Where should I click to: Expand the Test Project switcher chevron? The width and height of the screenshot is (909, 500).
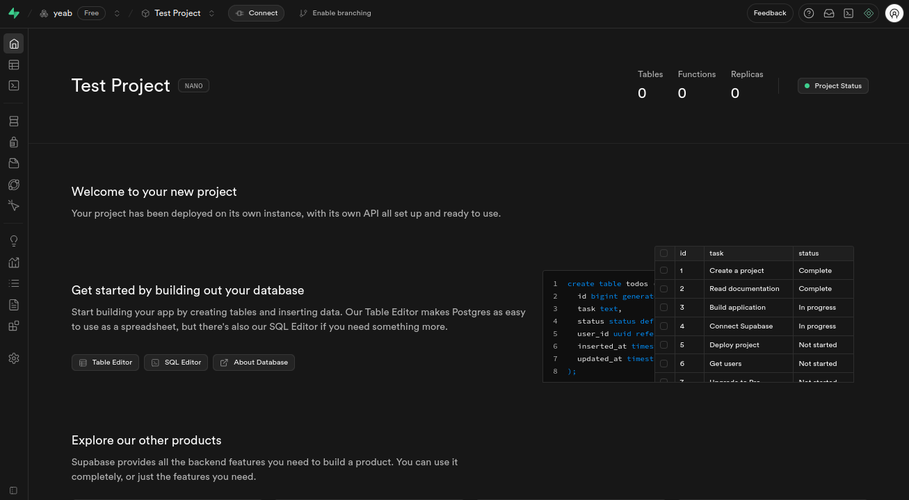211,13
